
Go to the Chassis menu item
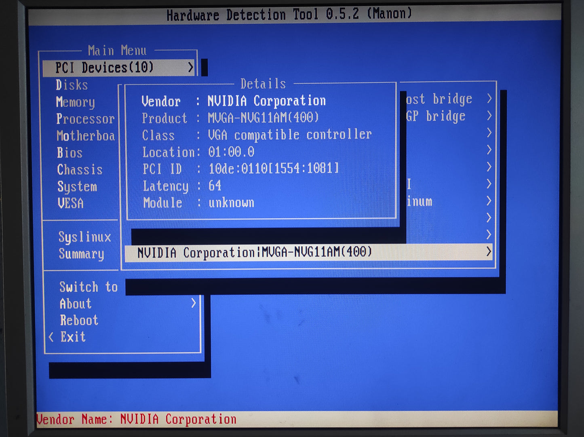(x=80, y=170)
